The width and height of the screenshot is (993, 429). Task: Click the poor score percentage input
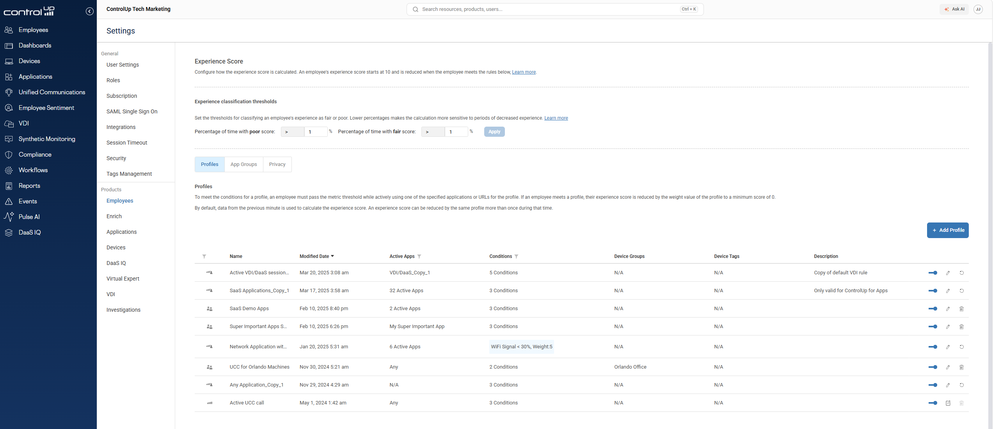pyautogui.click(x=316, y=132)
